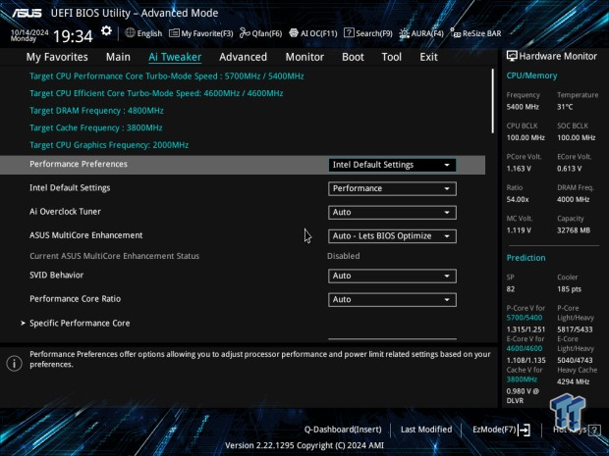Open English language selector globe icon
609x456 pixels.
[x=130, y=33]
